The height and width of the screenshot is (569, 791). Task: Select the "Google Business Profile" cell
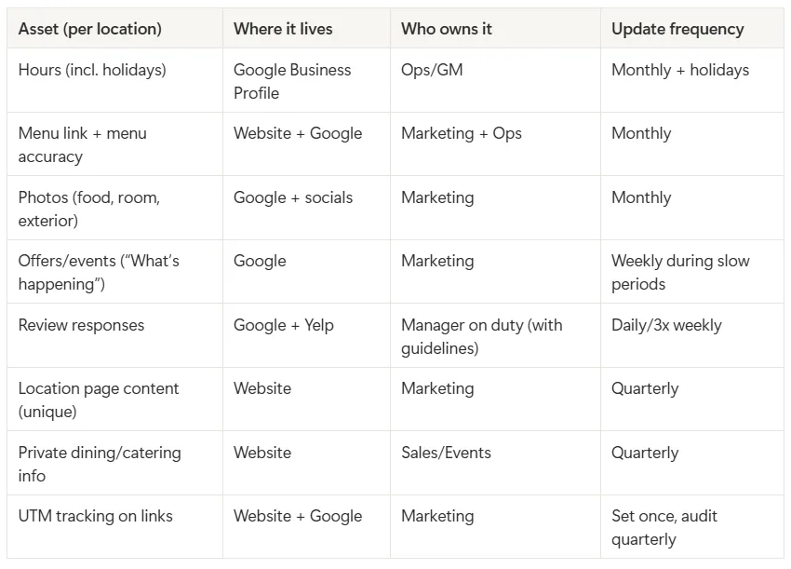[292, 81]
